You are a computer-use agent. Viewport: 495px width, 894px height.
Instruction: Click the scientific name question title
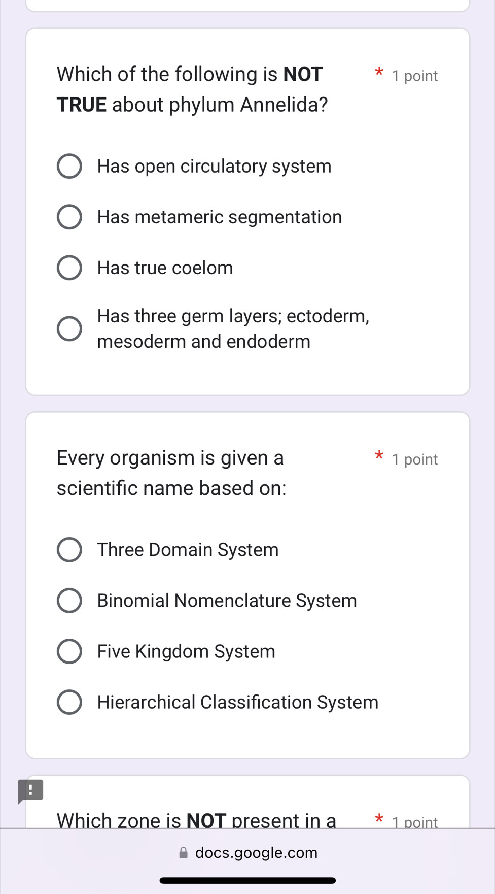point(171,473)
